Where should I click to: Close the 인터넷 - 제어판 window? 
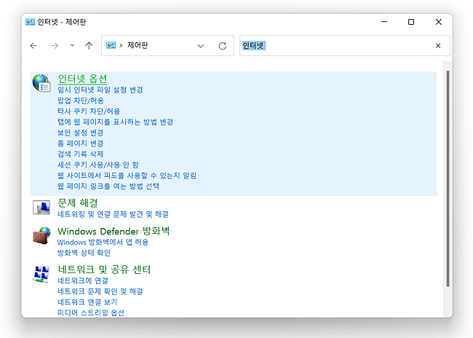click(x=439, y=22)
